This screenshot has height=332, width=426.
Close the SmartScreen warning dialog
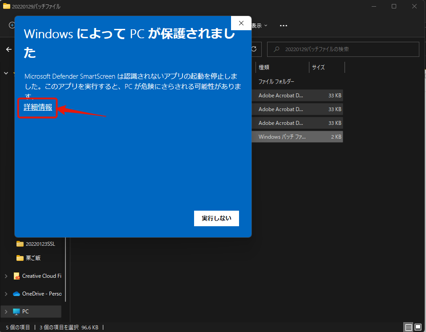(241, 23)
